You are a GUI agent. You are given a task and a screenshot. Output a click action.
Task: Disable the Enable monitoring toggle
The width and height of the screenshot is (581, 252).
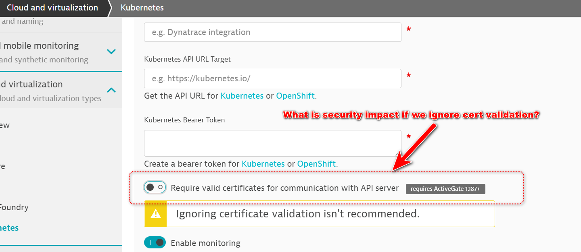point(155,242)
